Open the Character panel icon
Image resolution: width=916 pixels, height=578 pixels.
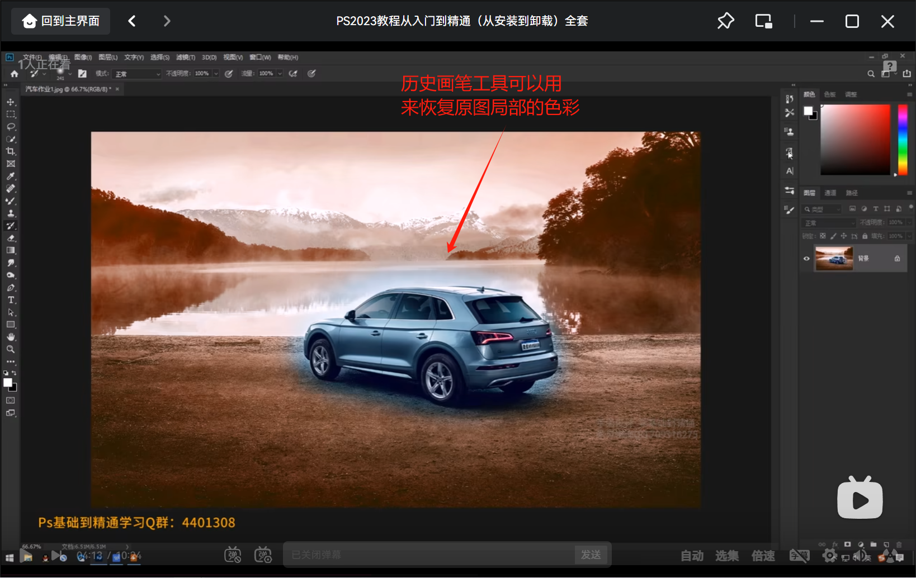point(789,171)
